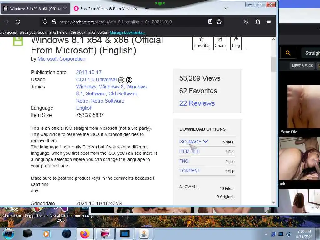320x240 pixels.
Task: Open the tracking protection shield icon
Action: point(45,22)
